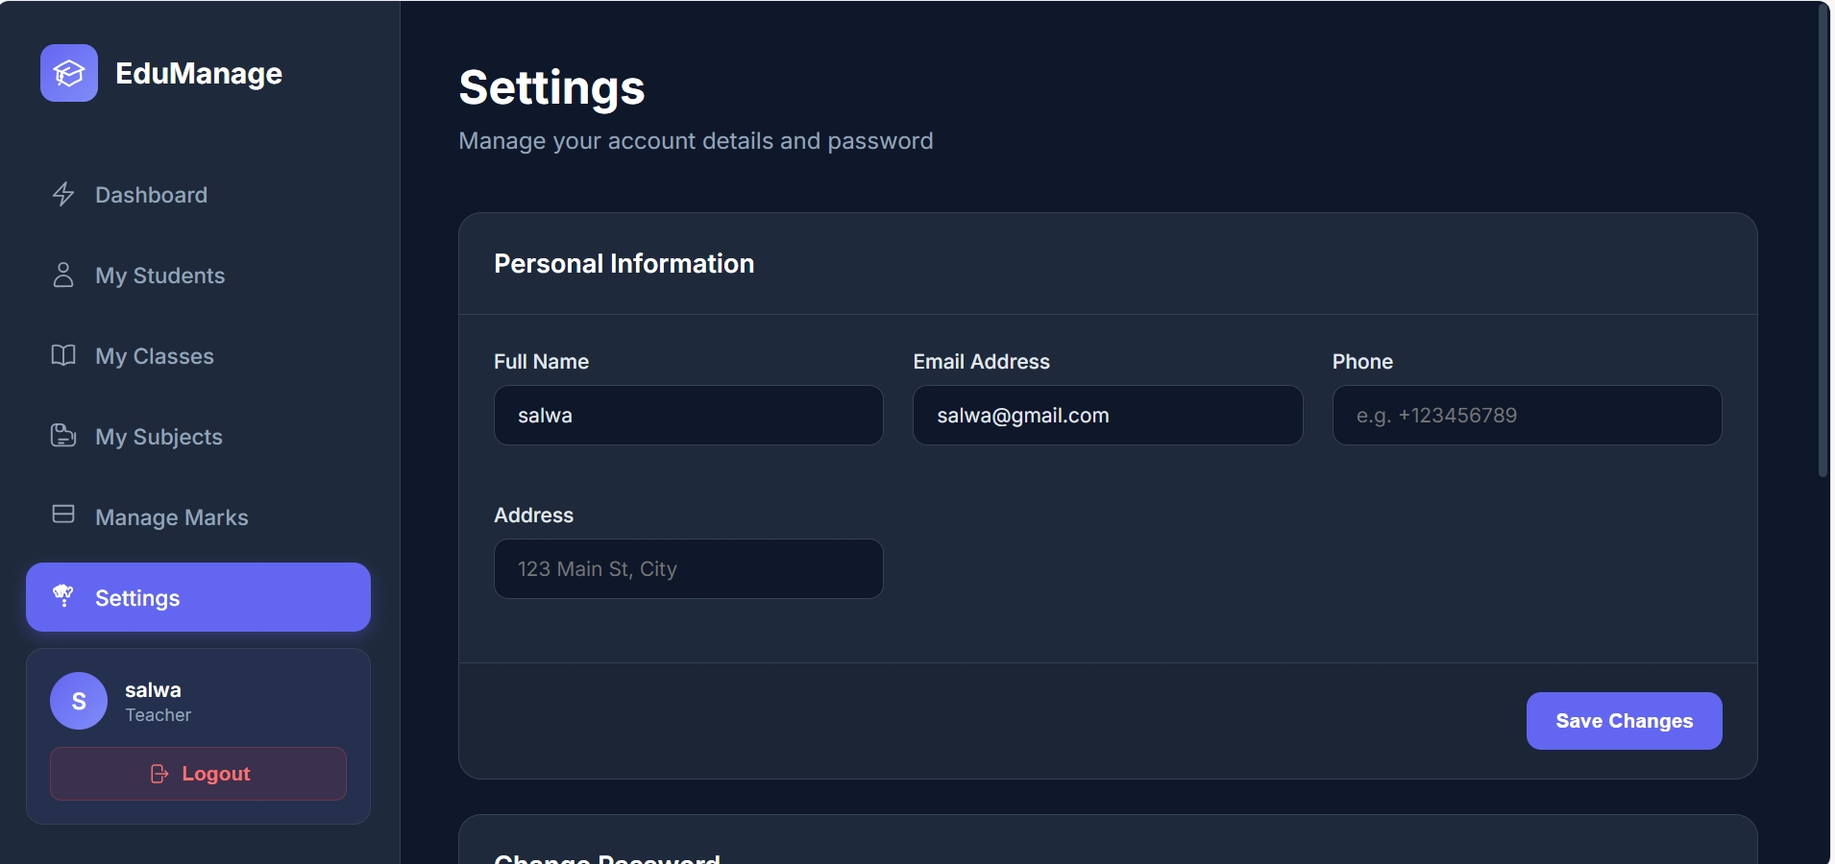Click into the Email Address field
The height and width of the screenshot is (864, 1835).
1107,416
